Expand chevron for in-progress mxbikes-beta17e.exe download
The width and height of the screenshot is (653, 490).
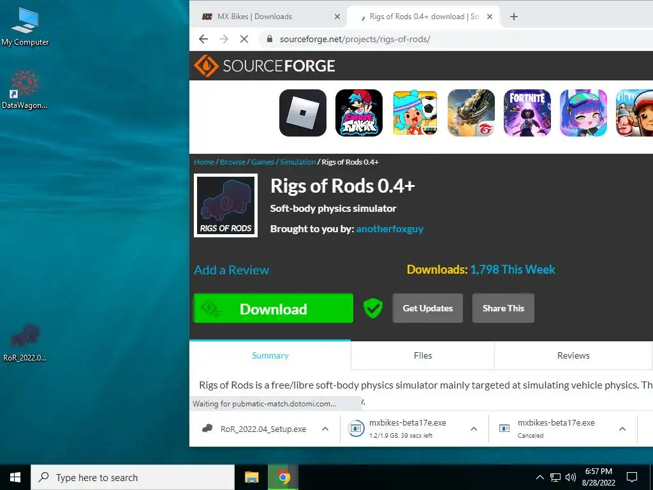[474, 429]
